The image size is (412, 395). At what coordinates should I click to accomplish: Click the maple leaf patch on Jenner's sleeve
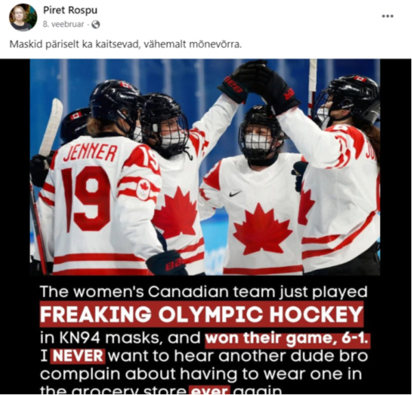pos(144,189)
